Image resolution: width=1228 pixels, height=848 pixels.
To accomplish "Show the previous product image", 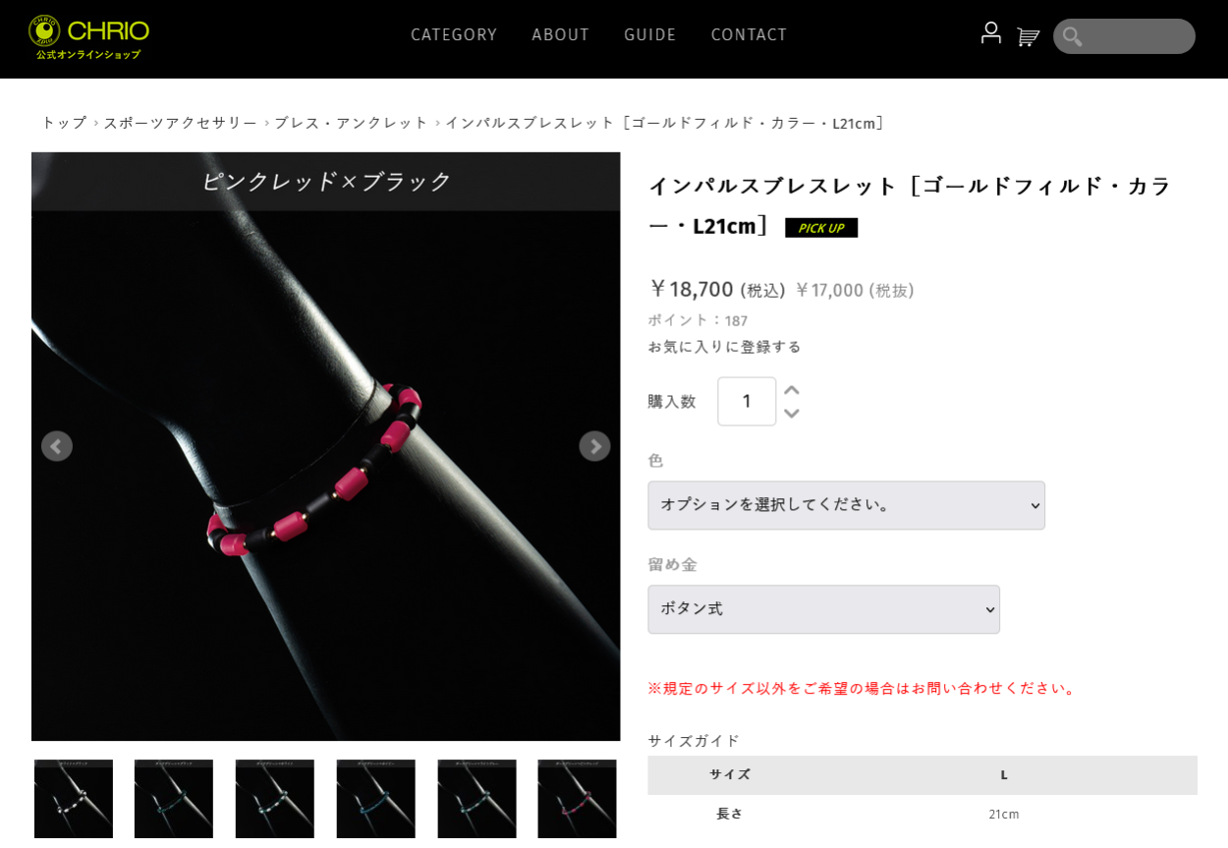I will point(57,446).
